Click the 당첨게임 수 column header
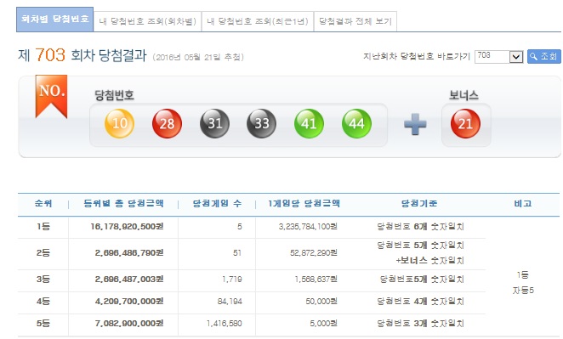 tap(217, 204)
